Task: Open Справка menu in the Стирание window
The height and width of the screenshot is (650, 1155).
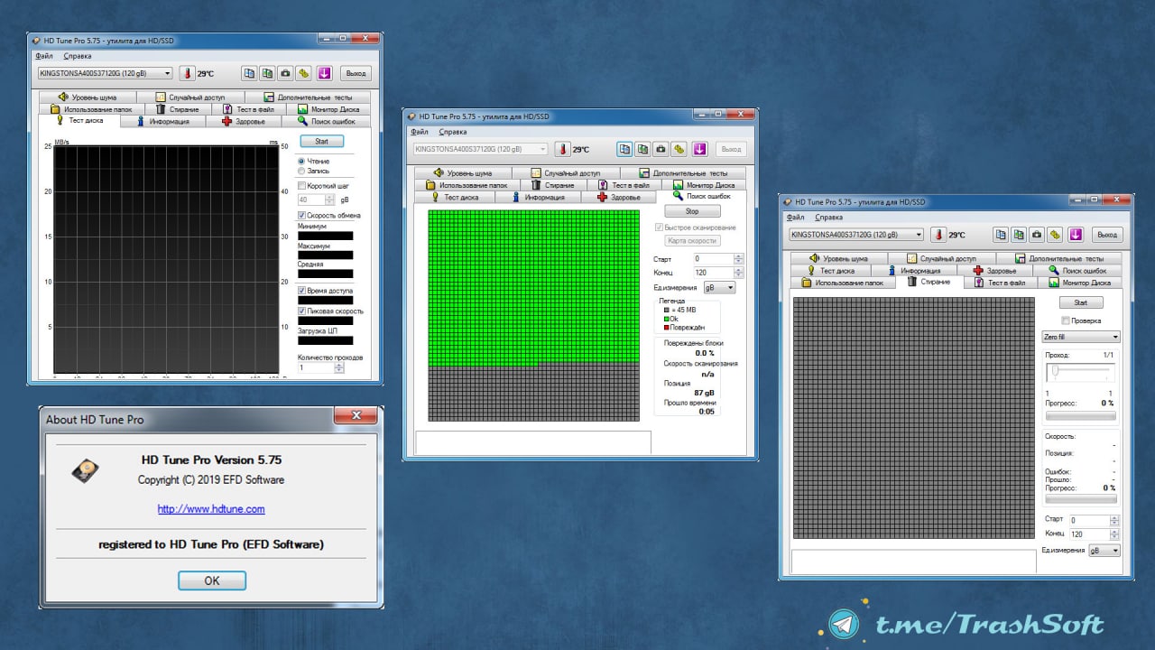Action: 828,217
